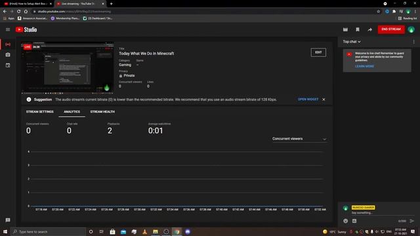Click the browser back arrow

pyautogui.click(x=5, y=12)
